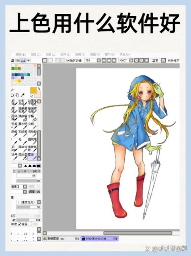Select the 水桶 bucket tool
191x256 pixels.
32,118
